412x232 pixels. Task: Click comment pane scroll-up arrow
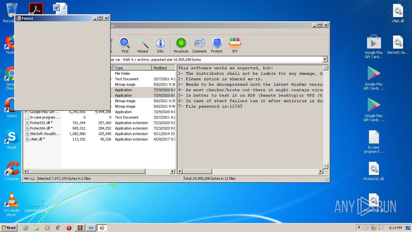(x=325, y=68)
